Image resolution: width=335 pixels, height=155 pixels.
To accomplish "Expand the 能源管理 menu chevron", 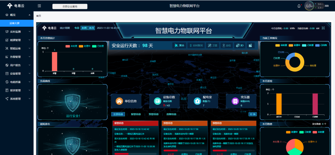I will pos(29,40).
